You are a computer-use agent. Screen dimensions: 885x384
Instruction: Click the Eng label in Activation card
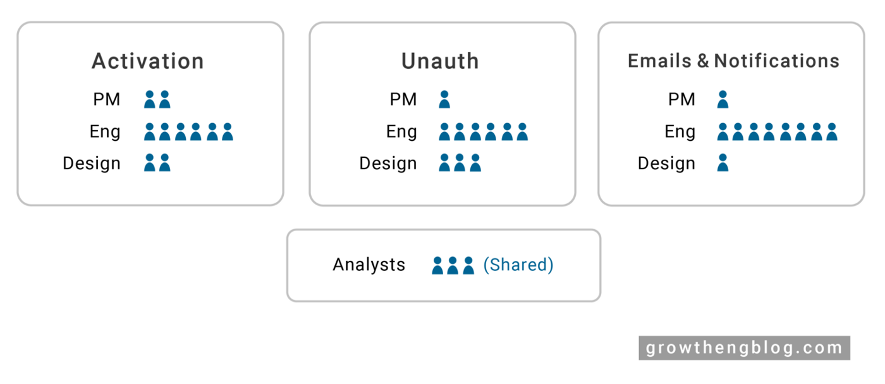pos(105,132)
